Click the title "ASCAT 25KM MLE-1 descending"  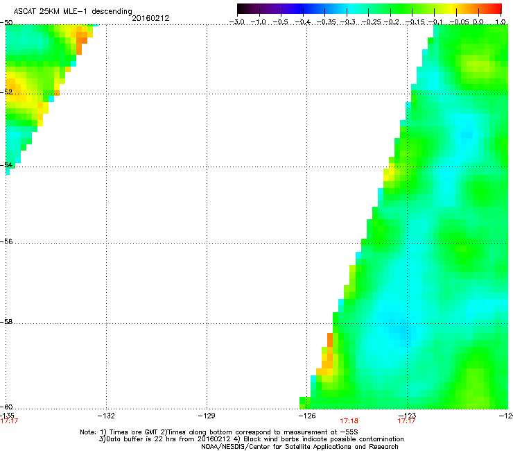point(73,11)
